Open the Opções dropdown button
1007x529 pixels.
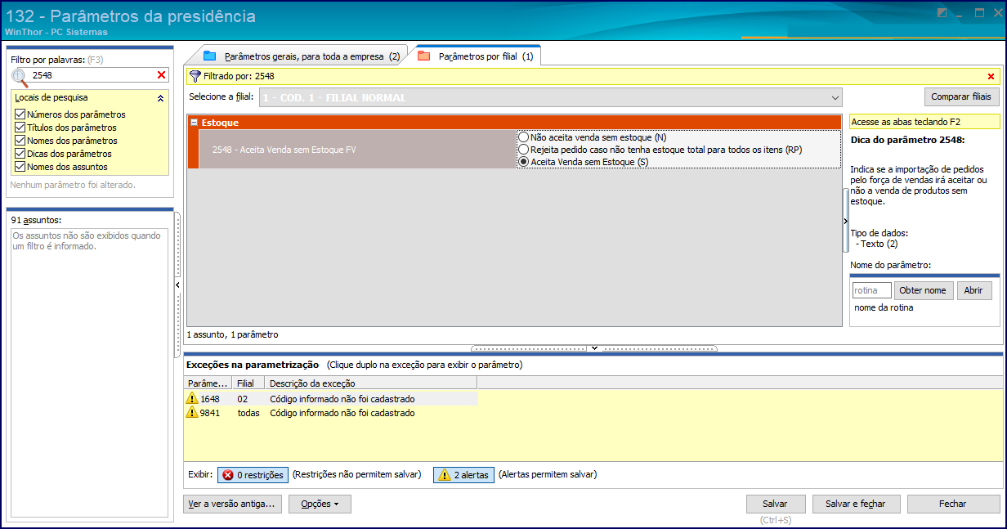320,504
